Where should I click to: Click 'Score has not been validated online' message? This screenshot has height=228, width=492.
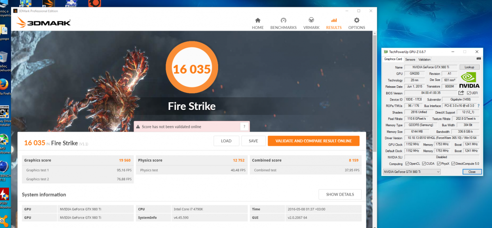pos(171,127)
